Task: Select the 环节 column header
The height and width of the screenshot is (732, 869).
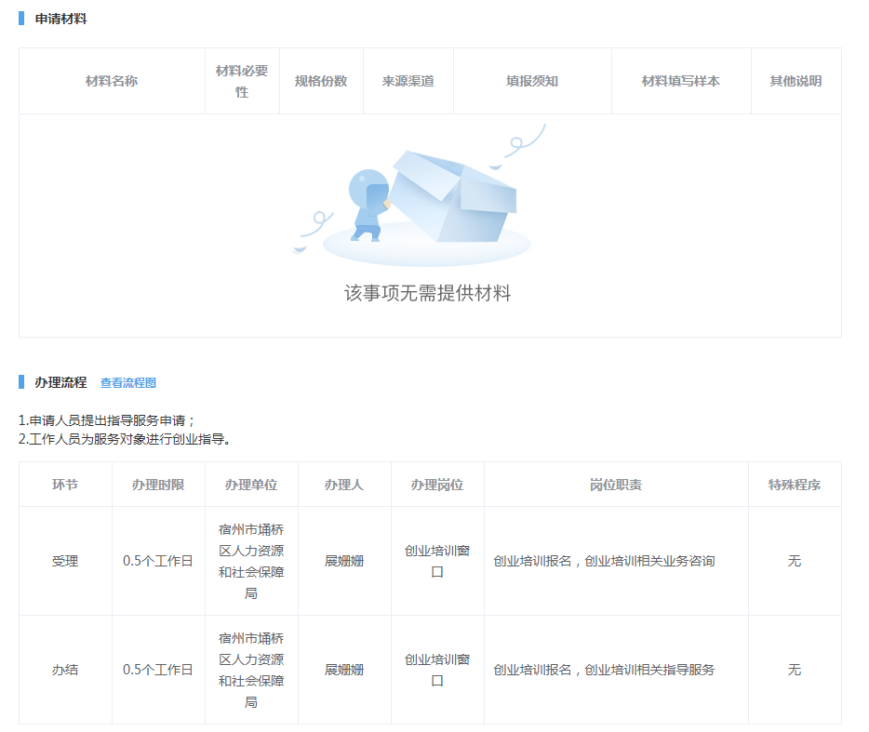Action: (x=65, y=485)
